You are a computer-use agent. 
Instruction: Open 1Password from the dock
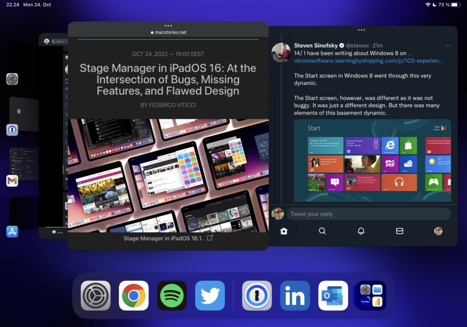coord(257,295)
